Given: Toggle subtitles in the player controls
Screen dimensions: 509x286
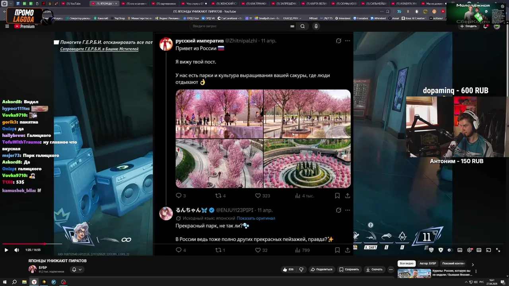Looking at the screenshot, I should pos(460,250).
